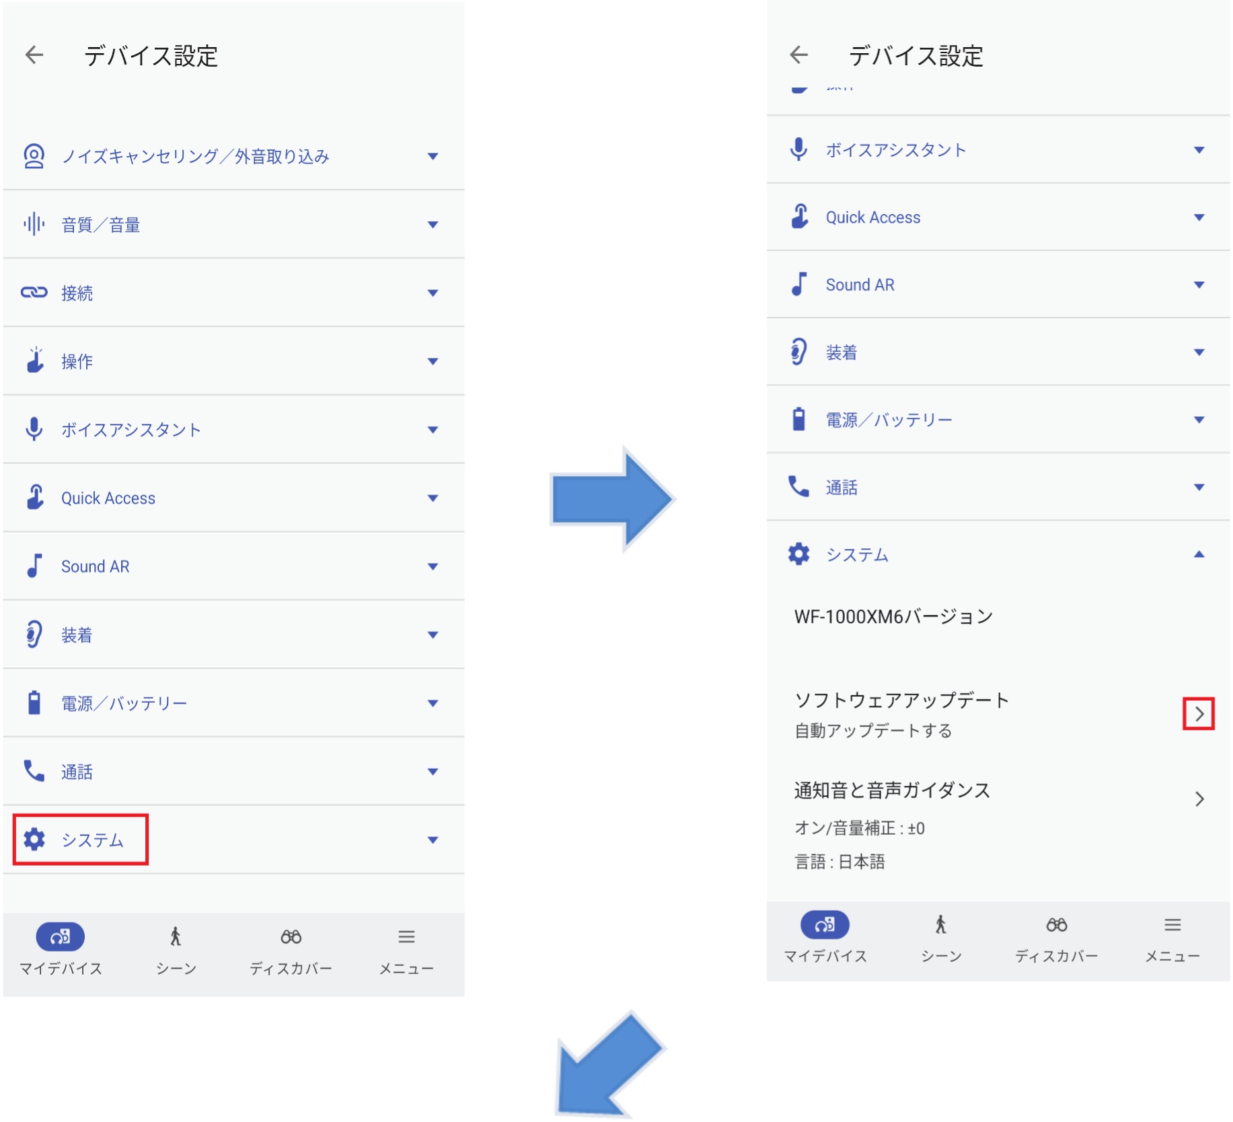The image size is (1233, 1122).
Task: Expand the 接続 section arrow
Action: [433, 293]
